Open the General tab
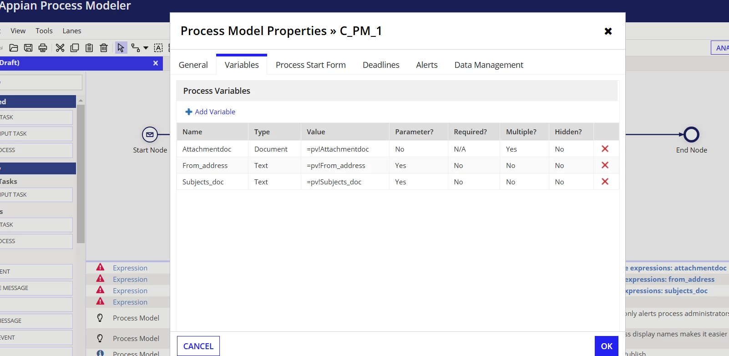Screen dimensions: 729x356 [193, 65]
